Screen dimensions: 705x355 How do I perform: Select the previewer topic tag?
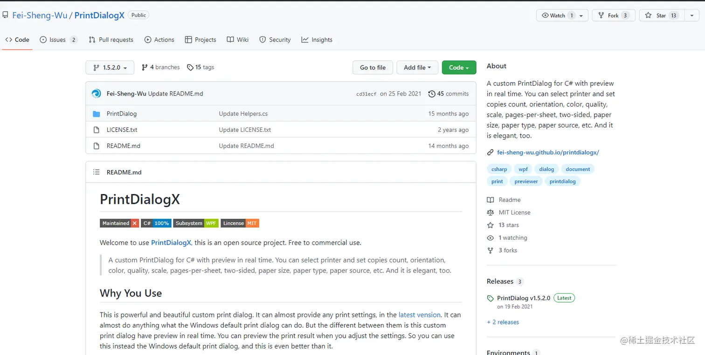click(x=526, y=181)
